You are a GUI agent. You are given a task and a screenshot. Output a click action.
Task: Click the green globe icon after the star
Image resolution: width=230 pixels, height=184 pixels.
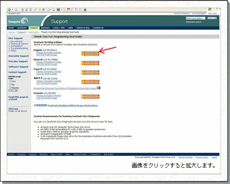coord(44,10)
